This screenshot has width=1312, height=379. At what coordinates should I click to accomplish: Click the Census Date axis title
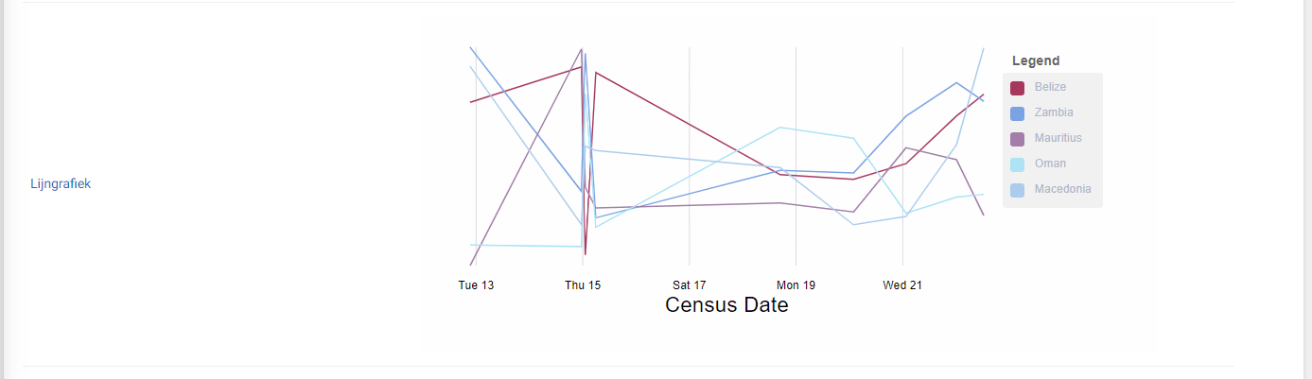click(x=726, y=305)
